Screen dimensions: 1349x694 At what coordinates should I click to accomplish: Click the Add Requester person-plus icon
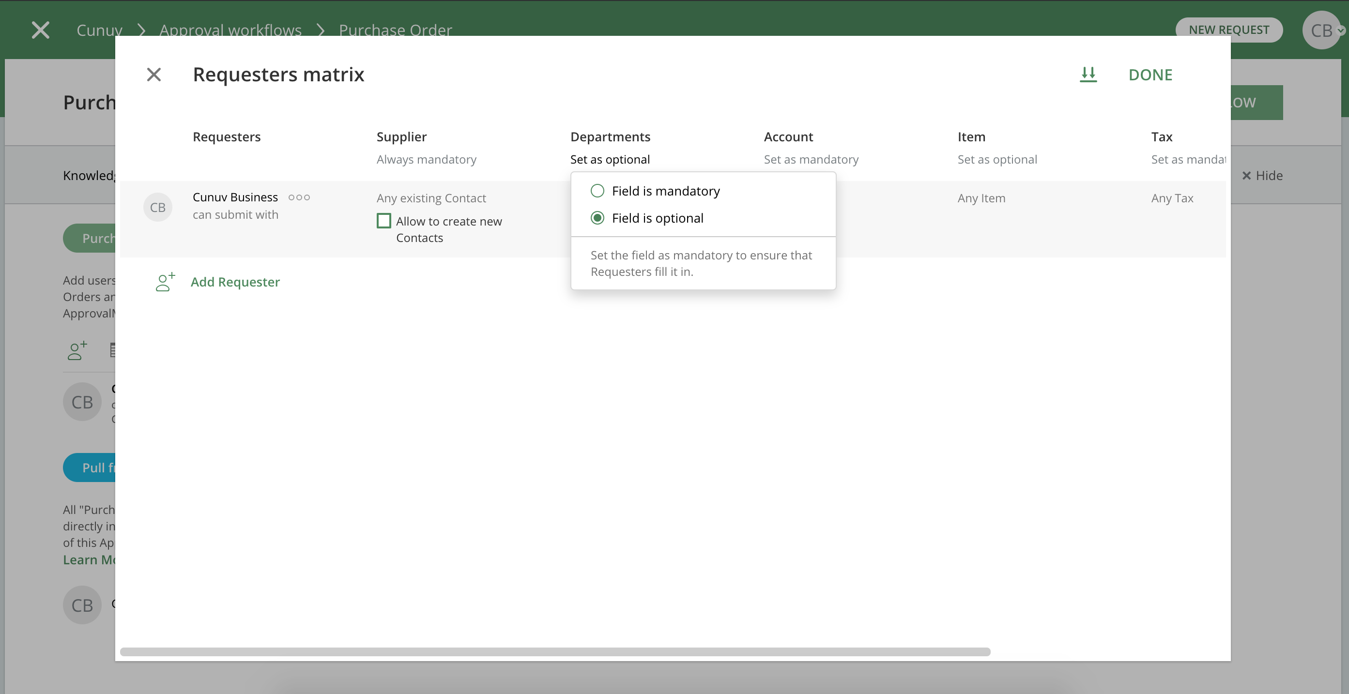click(165, 282)
